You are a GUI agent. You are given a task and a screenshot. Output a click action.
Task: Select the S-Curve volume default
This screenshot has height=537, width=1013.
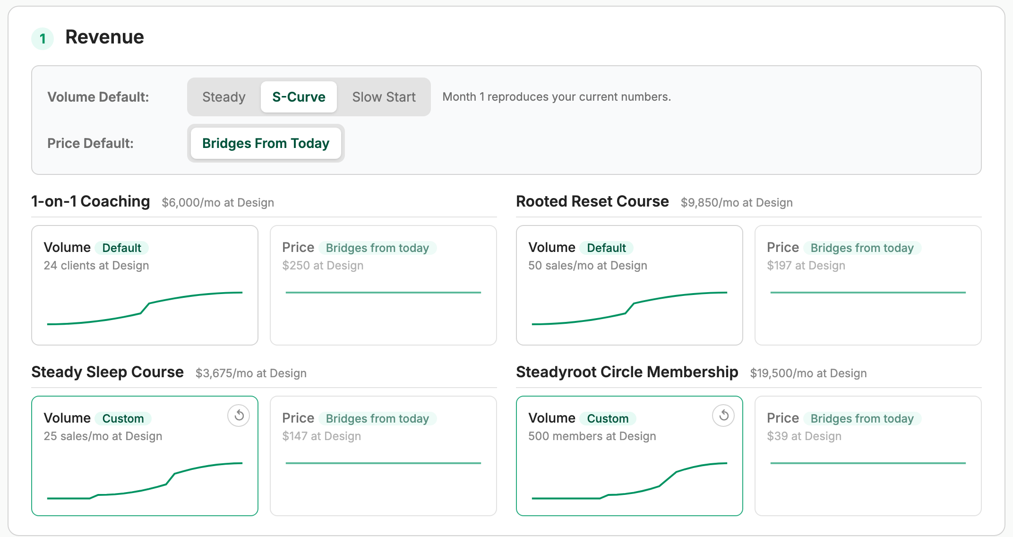tap(299, 97)
